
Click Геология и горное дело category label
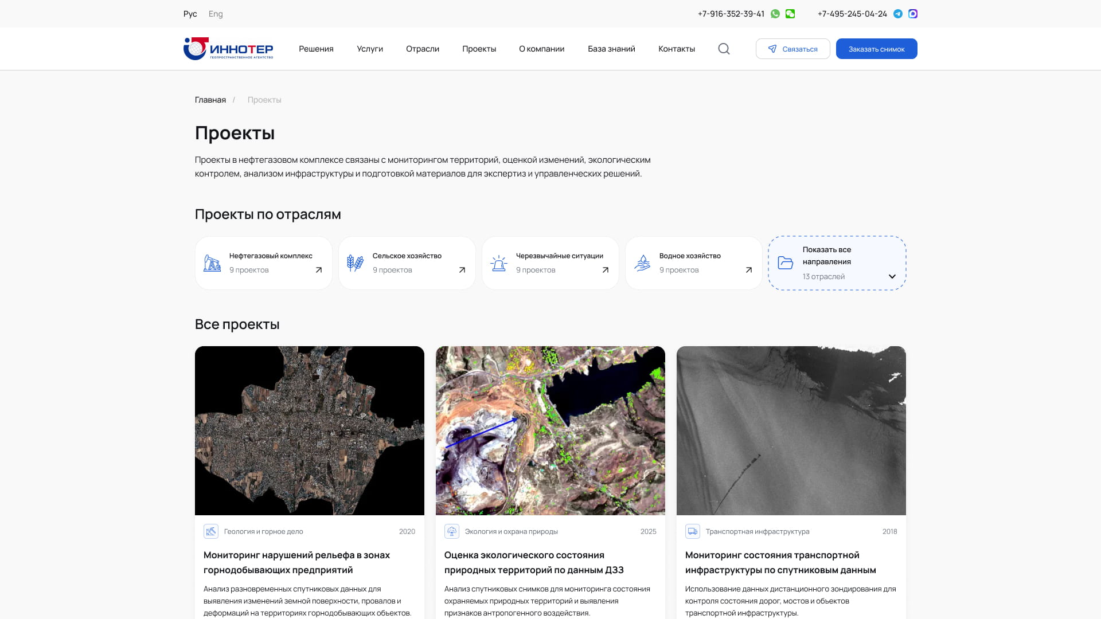coord(264,531)
